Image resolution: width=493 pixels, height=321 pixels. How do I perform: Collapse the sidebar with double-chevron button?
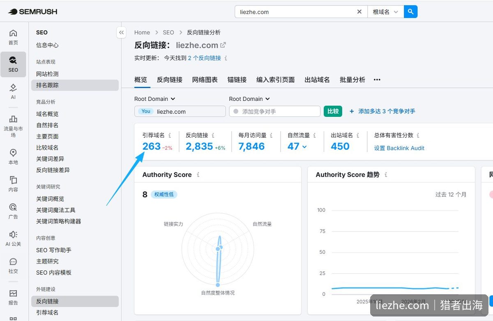[121, 32]
